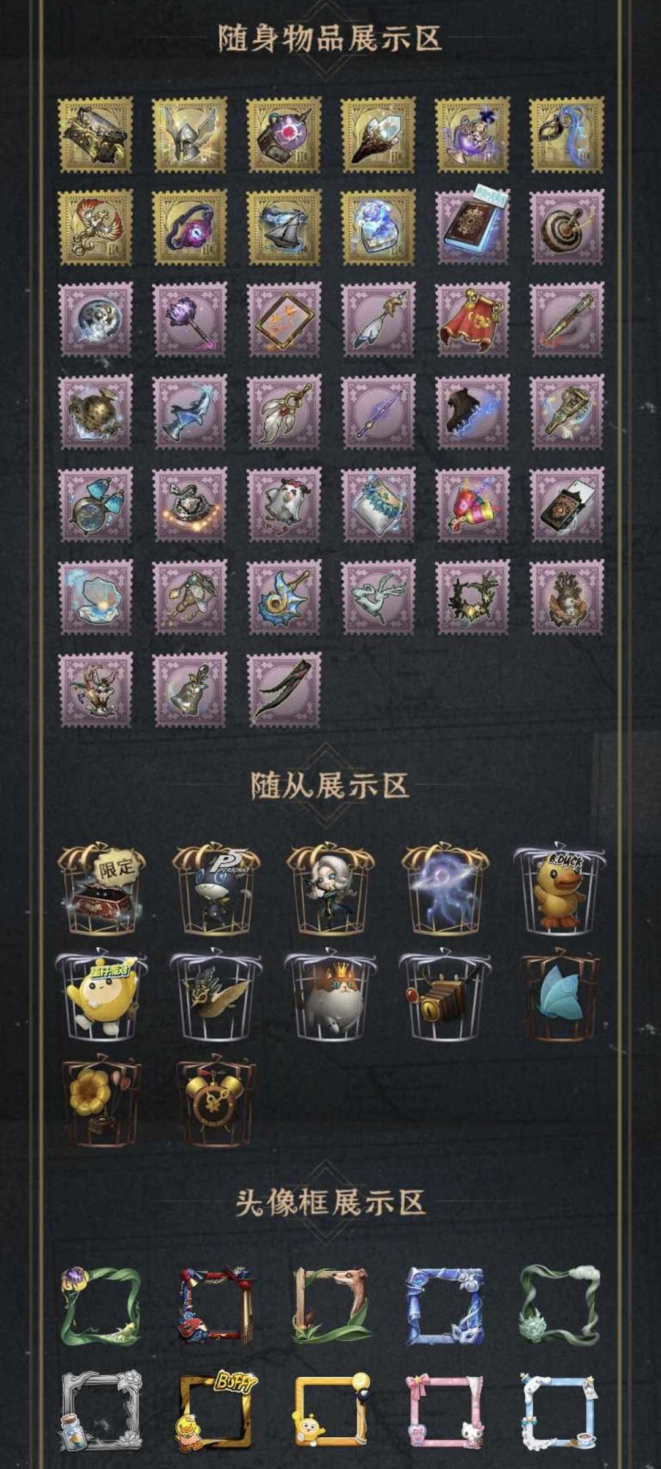Select the dark thorn wreath accessory

[x=472, y=597]
